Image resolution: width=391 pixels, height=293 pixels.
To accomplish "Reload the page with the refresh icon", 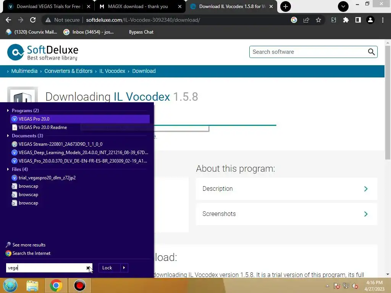I will click(x=33, y=20).
